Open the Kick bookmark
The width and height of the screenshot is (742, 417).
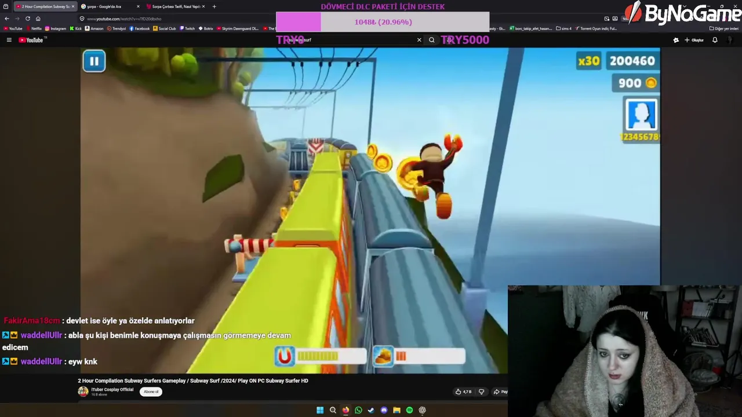click(75, 28)
